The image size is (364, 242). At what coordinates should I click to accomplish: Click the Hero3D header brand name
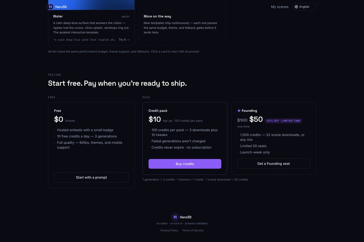click(x=61, y=7)
